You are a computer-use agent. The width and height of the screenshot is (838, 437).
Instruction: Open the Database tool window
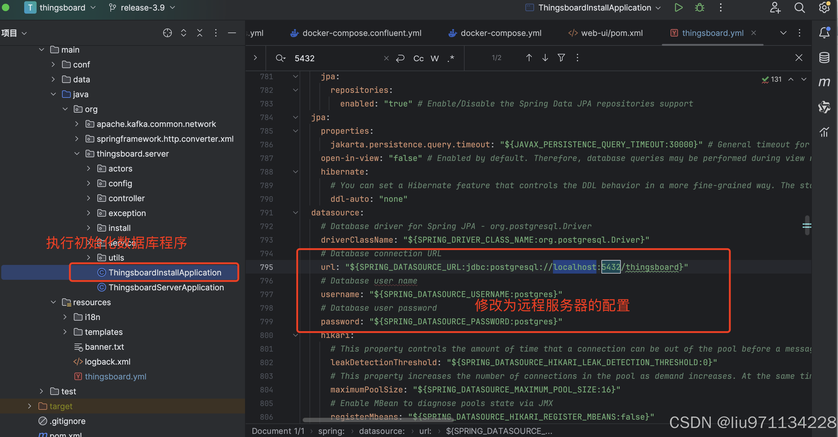coord(824,58)
